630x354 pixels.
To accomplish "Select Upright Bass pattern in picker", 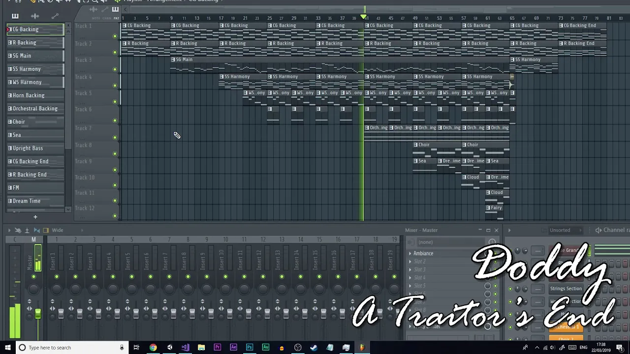I will point(35,148).
